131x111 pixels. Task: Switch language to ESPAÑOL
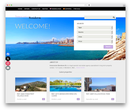(67, 9)
